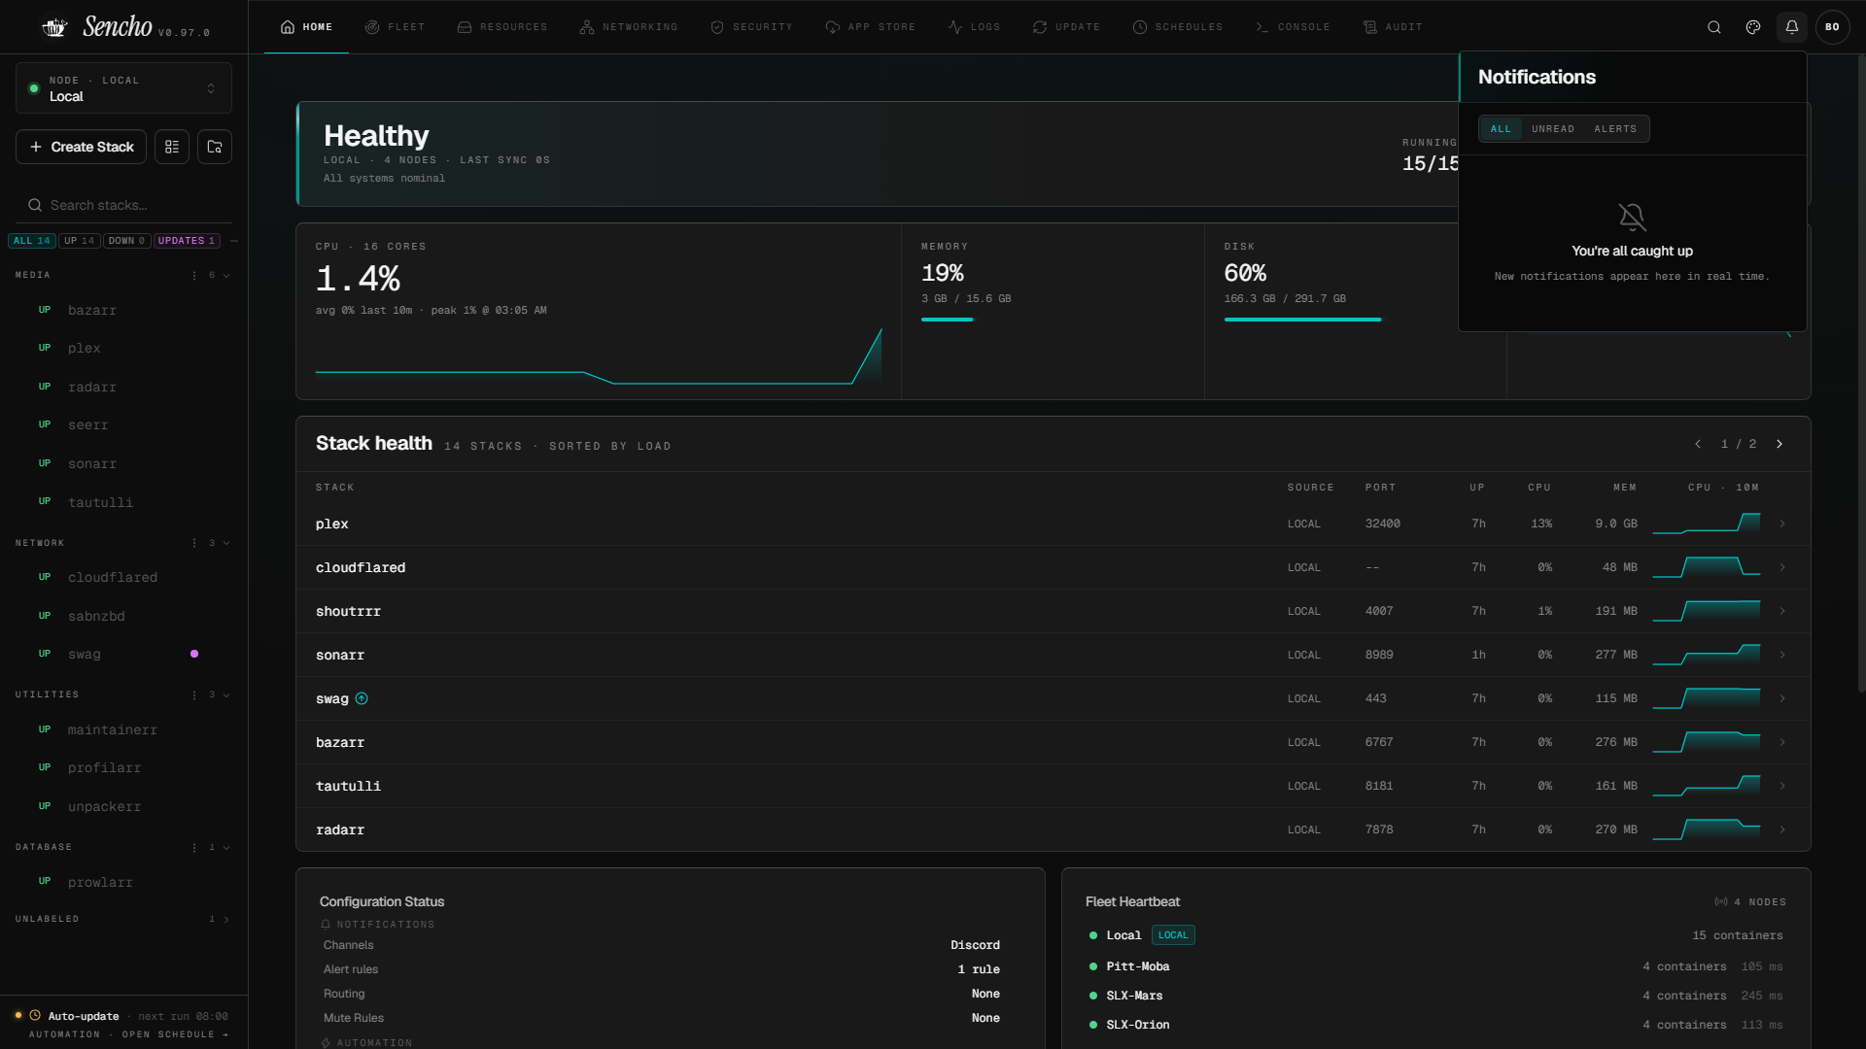Expand the Unlabeled stacks group
1866x1049 pixels.
226,919
